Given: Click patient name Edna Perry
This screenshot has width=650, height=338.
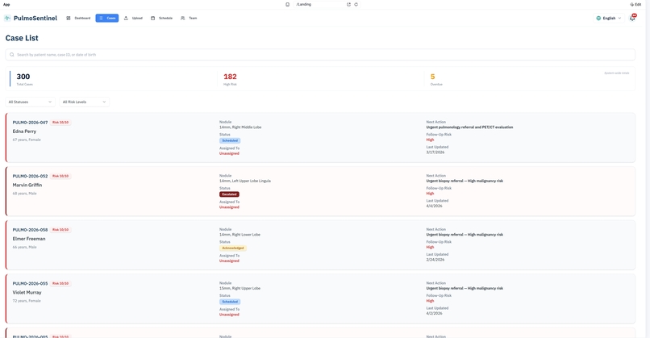Looking at the screenshot, I should (24, 131).
